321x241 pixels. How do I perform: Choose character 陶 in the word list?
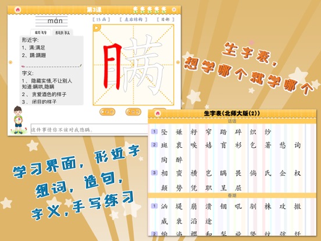(164, 160)
